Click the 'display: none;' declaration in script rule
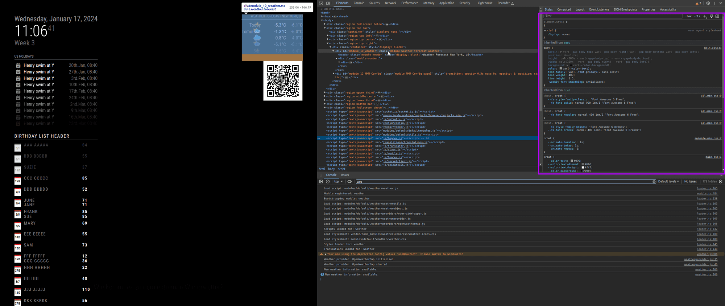This screenshot has width=725, height=306. pyautogui.click(x=559, y=34)
